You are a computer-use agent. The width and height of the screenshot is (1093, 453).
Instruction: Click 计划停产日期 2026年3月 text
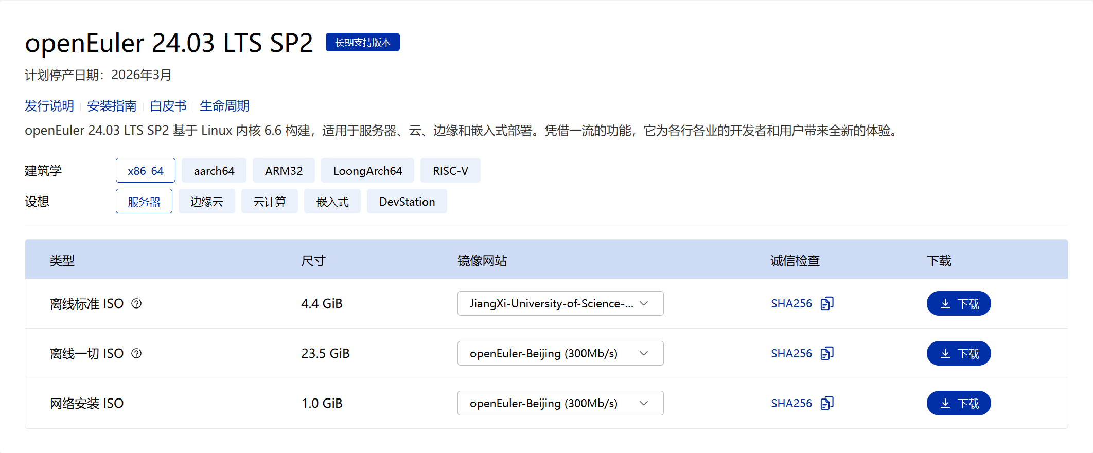pos(98,75)
